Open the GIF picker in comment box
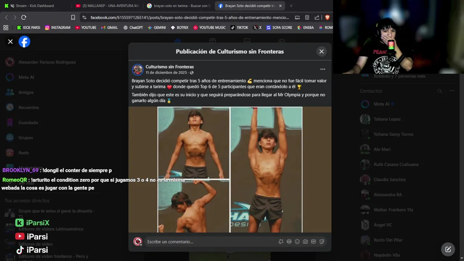Screen dimensions: 464x261 314,242
